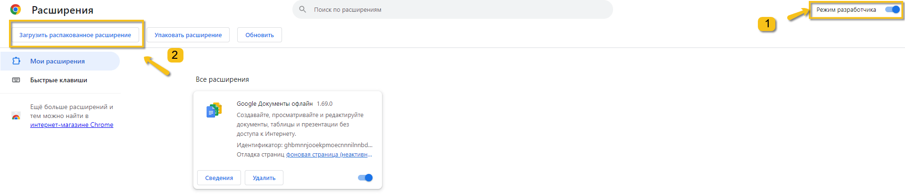Open the интернет-магазине Chrome link

72,125
